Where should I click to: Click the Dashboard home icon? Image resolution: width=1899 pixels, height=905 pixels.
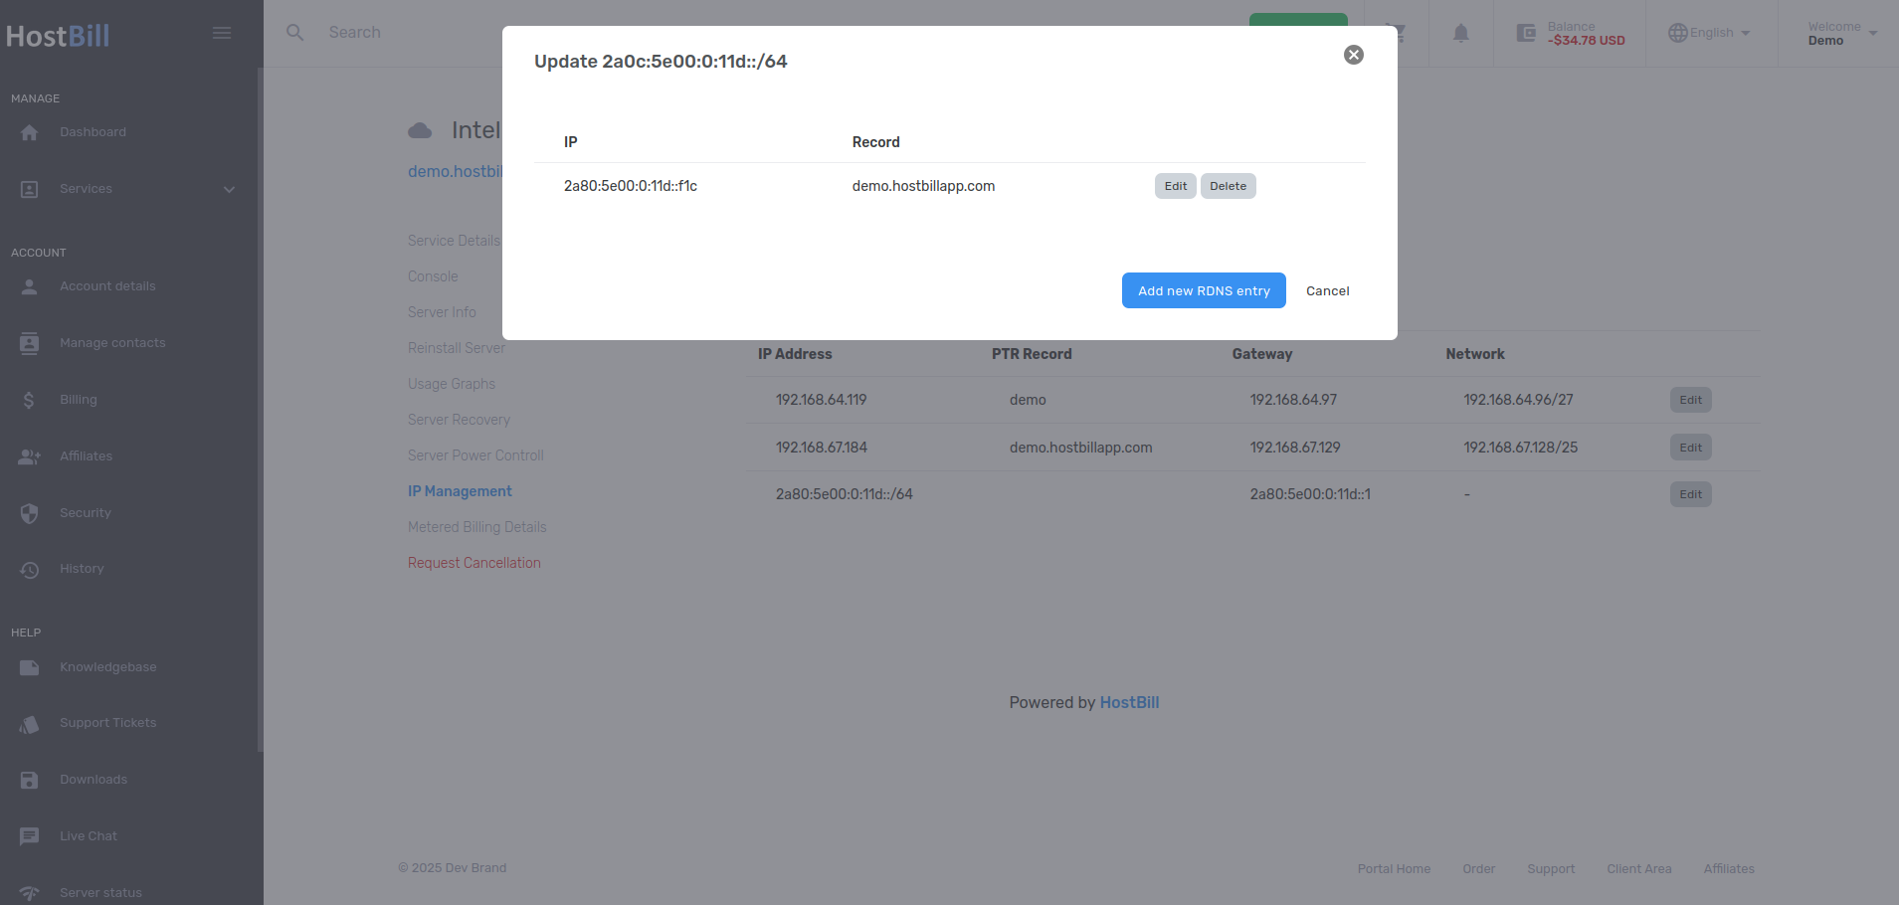coord(29,132)
